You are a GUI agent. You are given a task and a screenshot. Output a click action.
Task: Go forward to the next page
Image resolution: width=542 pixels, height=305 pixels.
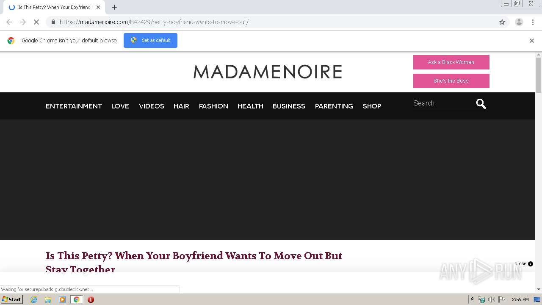[x=23, y=22]
